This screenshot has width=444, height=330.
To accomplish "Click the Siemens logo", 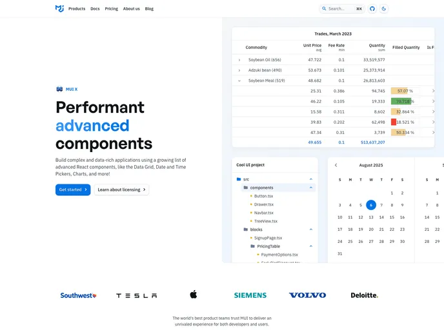I will (x=250, y=295).
